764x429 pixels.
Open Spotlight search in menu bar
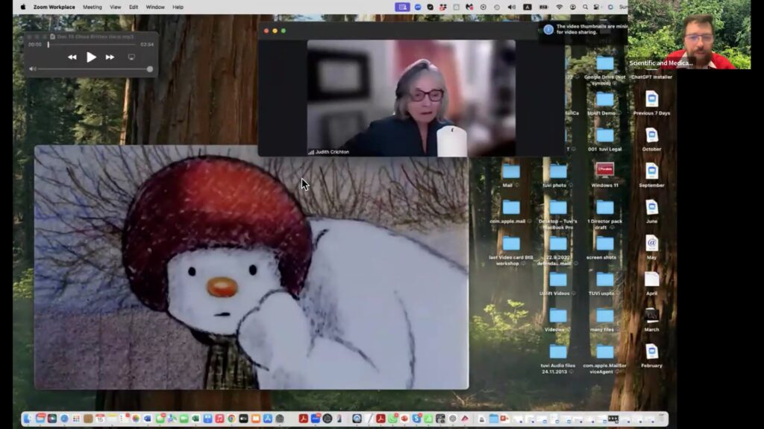point(585,7)
